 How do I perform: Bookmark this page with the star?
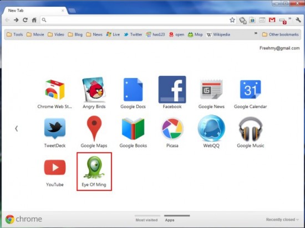[x=232, y=20]
